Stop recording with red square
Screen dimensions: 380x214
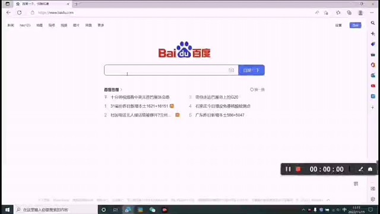[298, 169]
